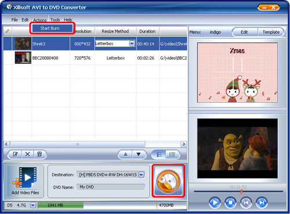Click the horizontal scrollbar right arrow

coord(184,144)
